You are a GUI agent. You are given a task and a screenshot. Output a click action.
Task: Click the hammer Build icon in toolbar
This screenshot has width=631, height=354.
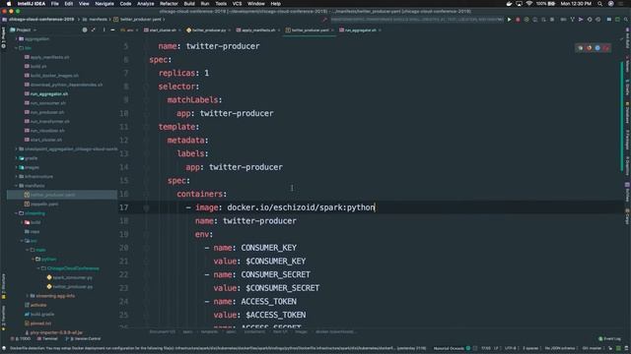(324, 20)
